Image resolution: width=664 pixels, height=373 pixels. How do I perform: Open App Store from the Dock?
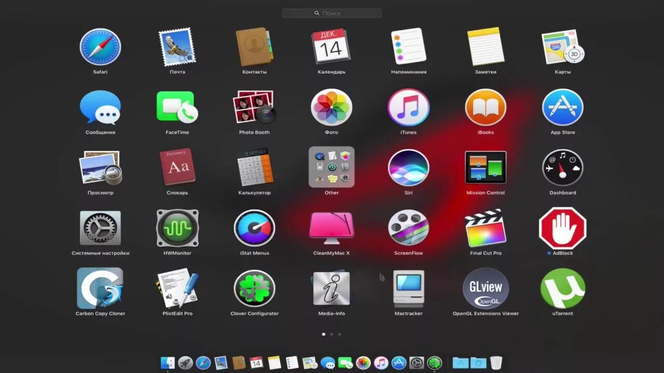coord(398,363)
